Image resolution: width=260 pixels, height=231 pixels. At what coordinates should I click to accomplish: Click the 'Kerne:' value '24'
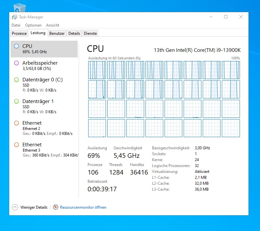click(197, 160)
